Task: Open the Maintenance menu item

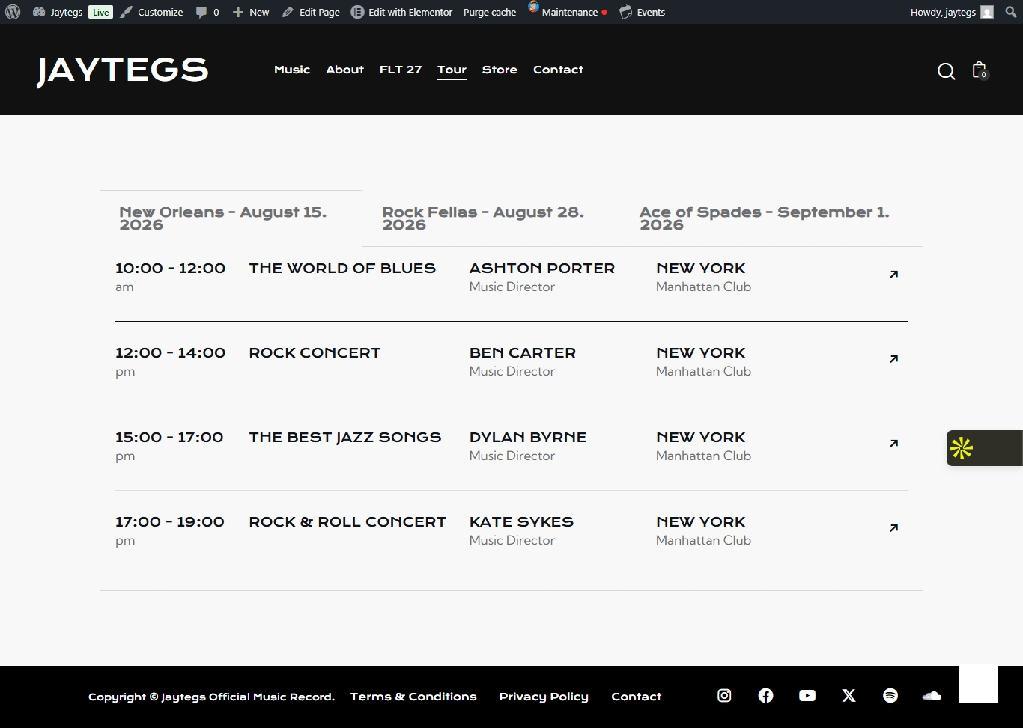Action: 568,12
